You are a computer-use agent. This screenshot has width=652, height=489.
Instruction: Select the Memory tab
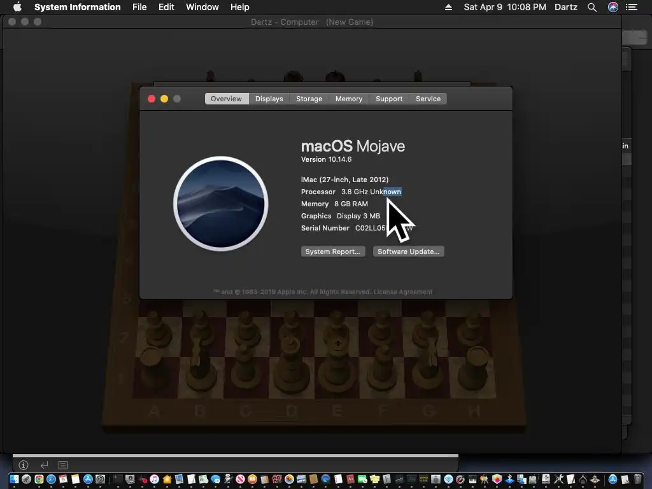coord(349,99)
